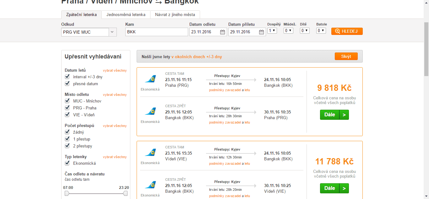Click the text 'v okolních dnech +/-3 dny'
The image size is (429, 199).
197,57
